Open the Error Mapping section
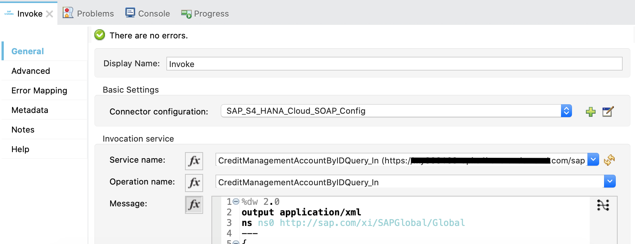The image size is (635, 244). tap(39, 90)
